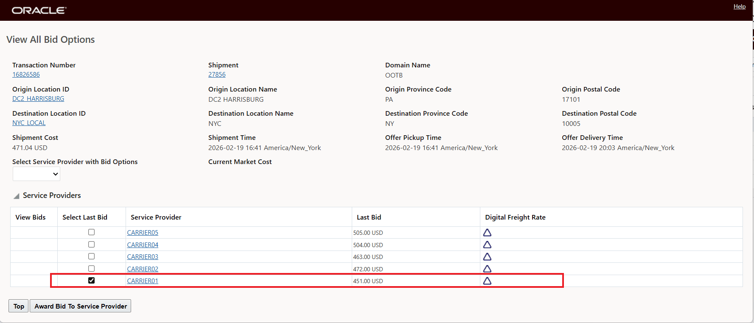Open CARRIER02 service provider link
Image resolution: width=754 pixels, height=323 pixels.
143,269
